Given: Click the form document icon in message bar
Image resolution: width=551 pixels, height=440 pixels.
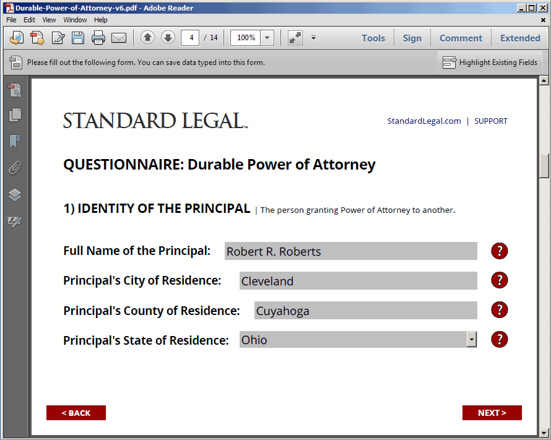Looking at the screenshot, I should [16, 63].
